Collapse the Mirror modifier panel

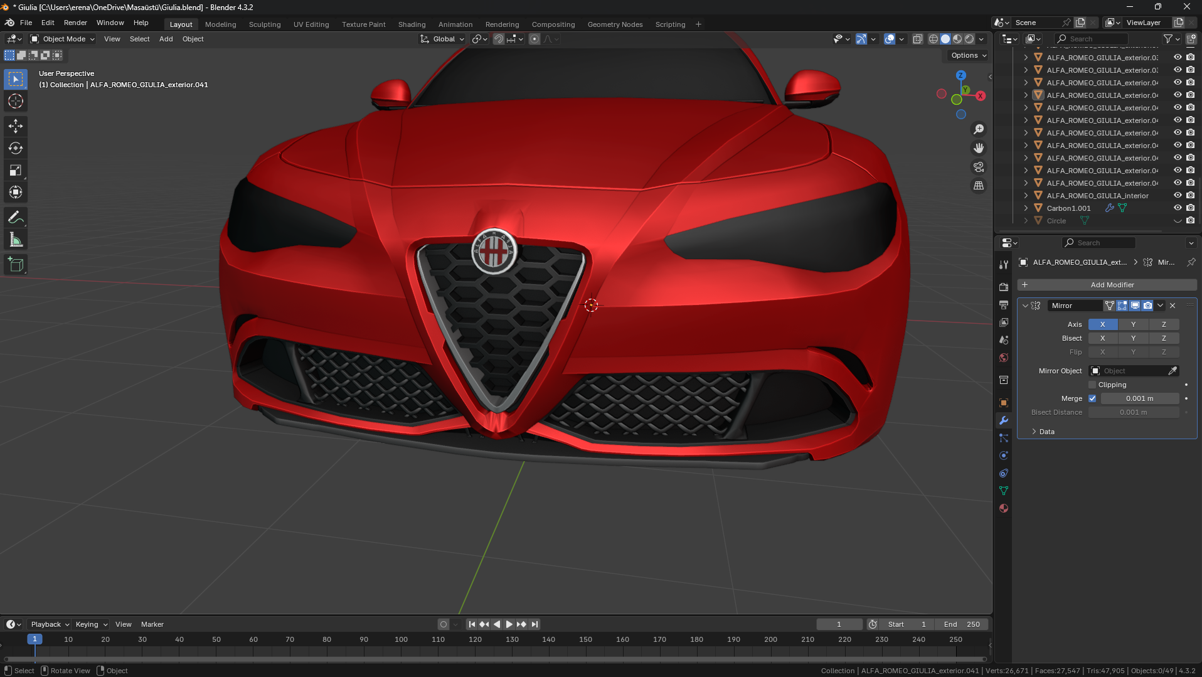point(1025,306)
